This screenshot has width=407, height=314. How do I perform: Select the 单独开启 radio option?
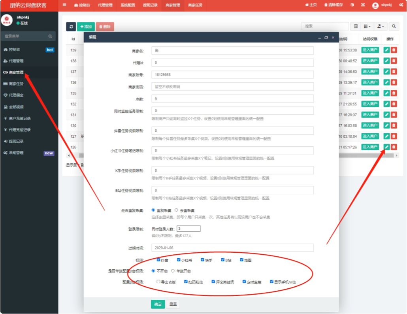click(x=173, y=270)
